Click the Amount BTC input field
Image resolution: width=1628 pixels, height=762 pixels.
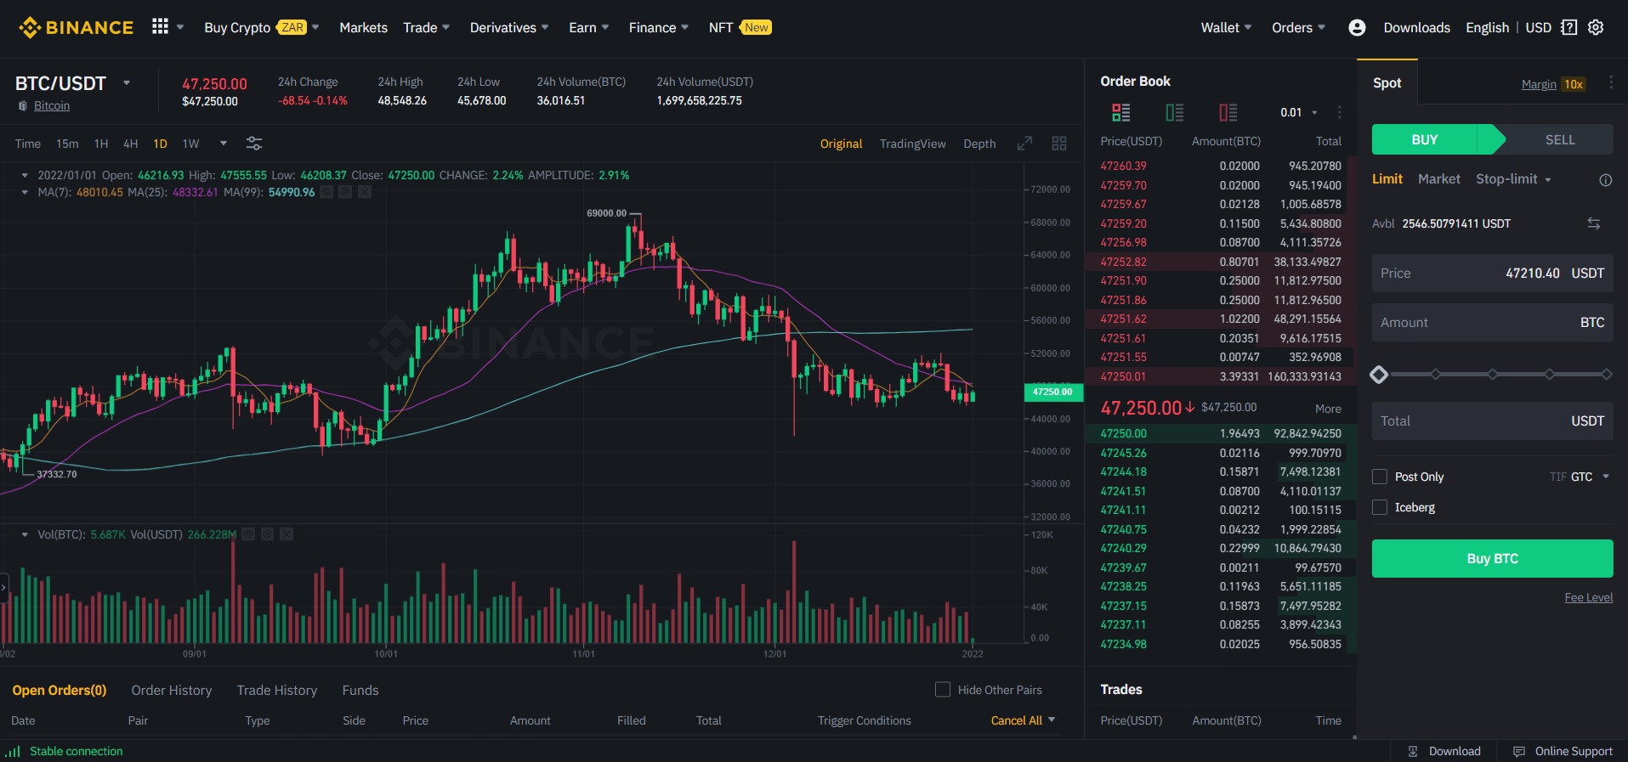click(x=1492, y=322)
